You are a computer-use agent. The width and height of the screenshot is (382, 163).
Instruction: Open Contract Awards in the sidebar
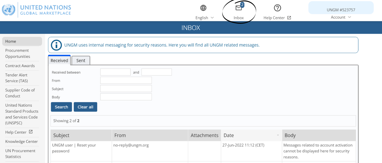(20, 66)
